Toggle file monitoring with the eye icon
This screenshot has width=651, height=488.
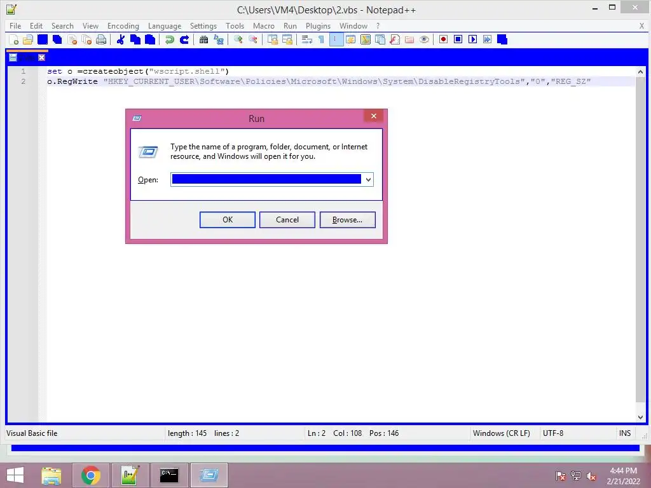pos(424,39)
